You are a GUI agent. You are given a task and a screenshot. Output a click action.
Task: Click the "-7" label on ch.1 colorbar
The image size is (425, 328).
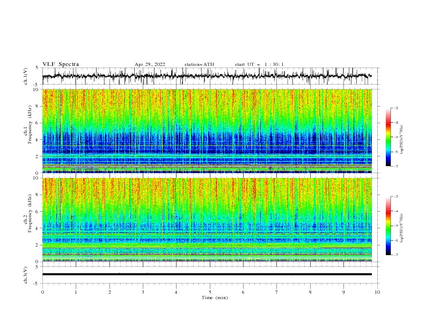pyautogui.click(x=395, y=166)
